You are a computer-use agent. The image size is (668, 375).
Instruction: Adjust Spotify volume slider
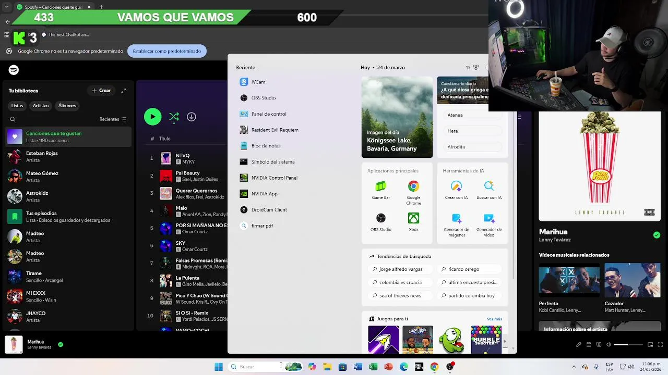(628, 344)
